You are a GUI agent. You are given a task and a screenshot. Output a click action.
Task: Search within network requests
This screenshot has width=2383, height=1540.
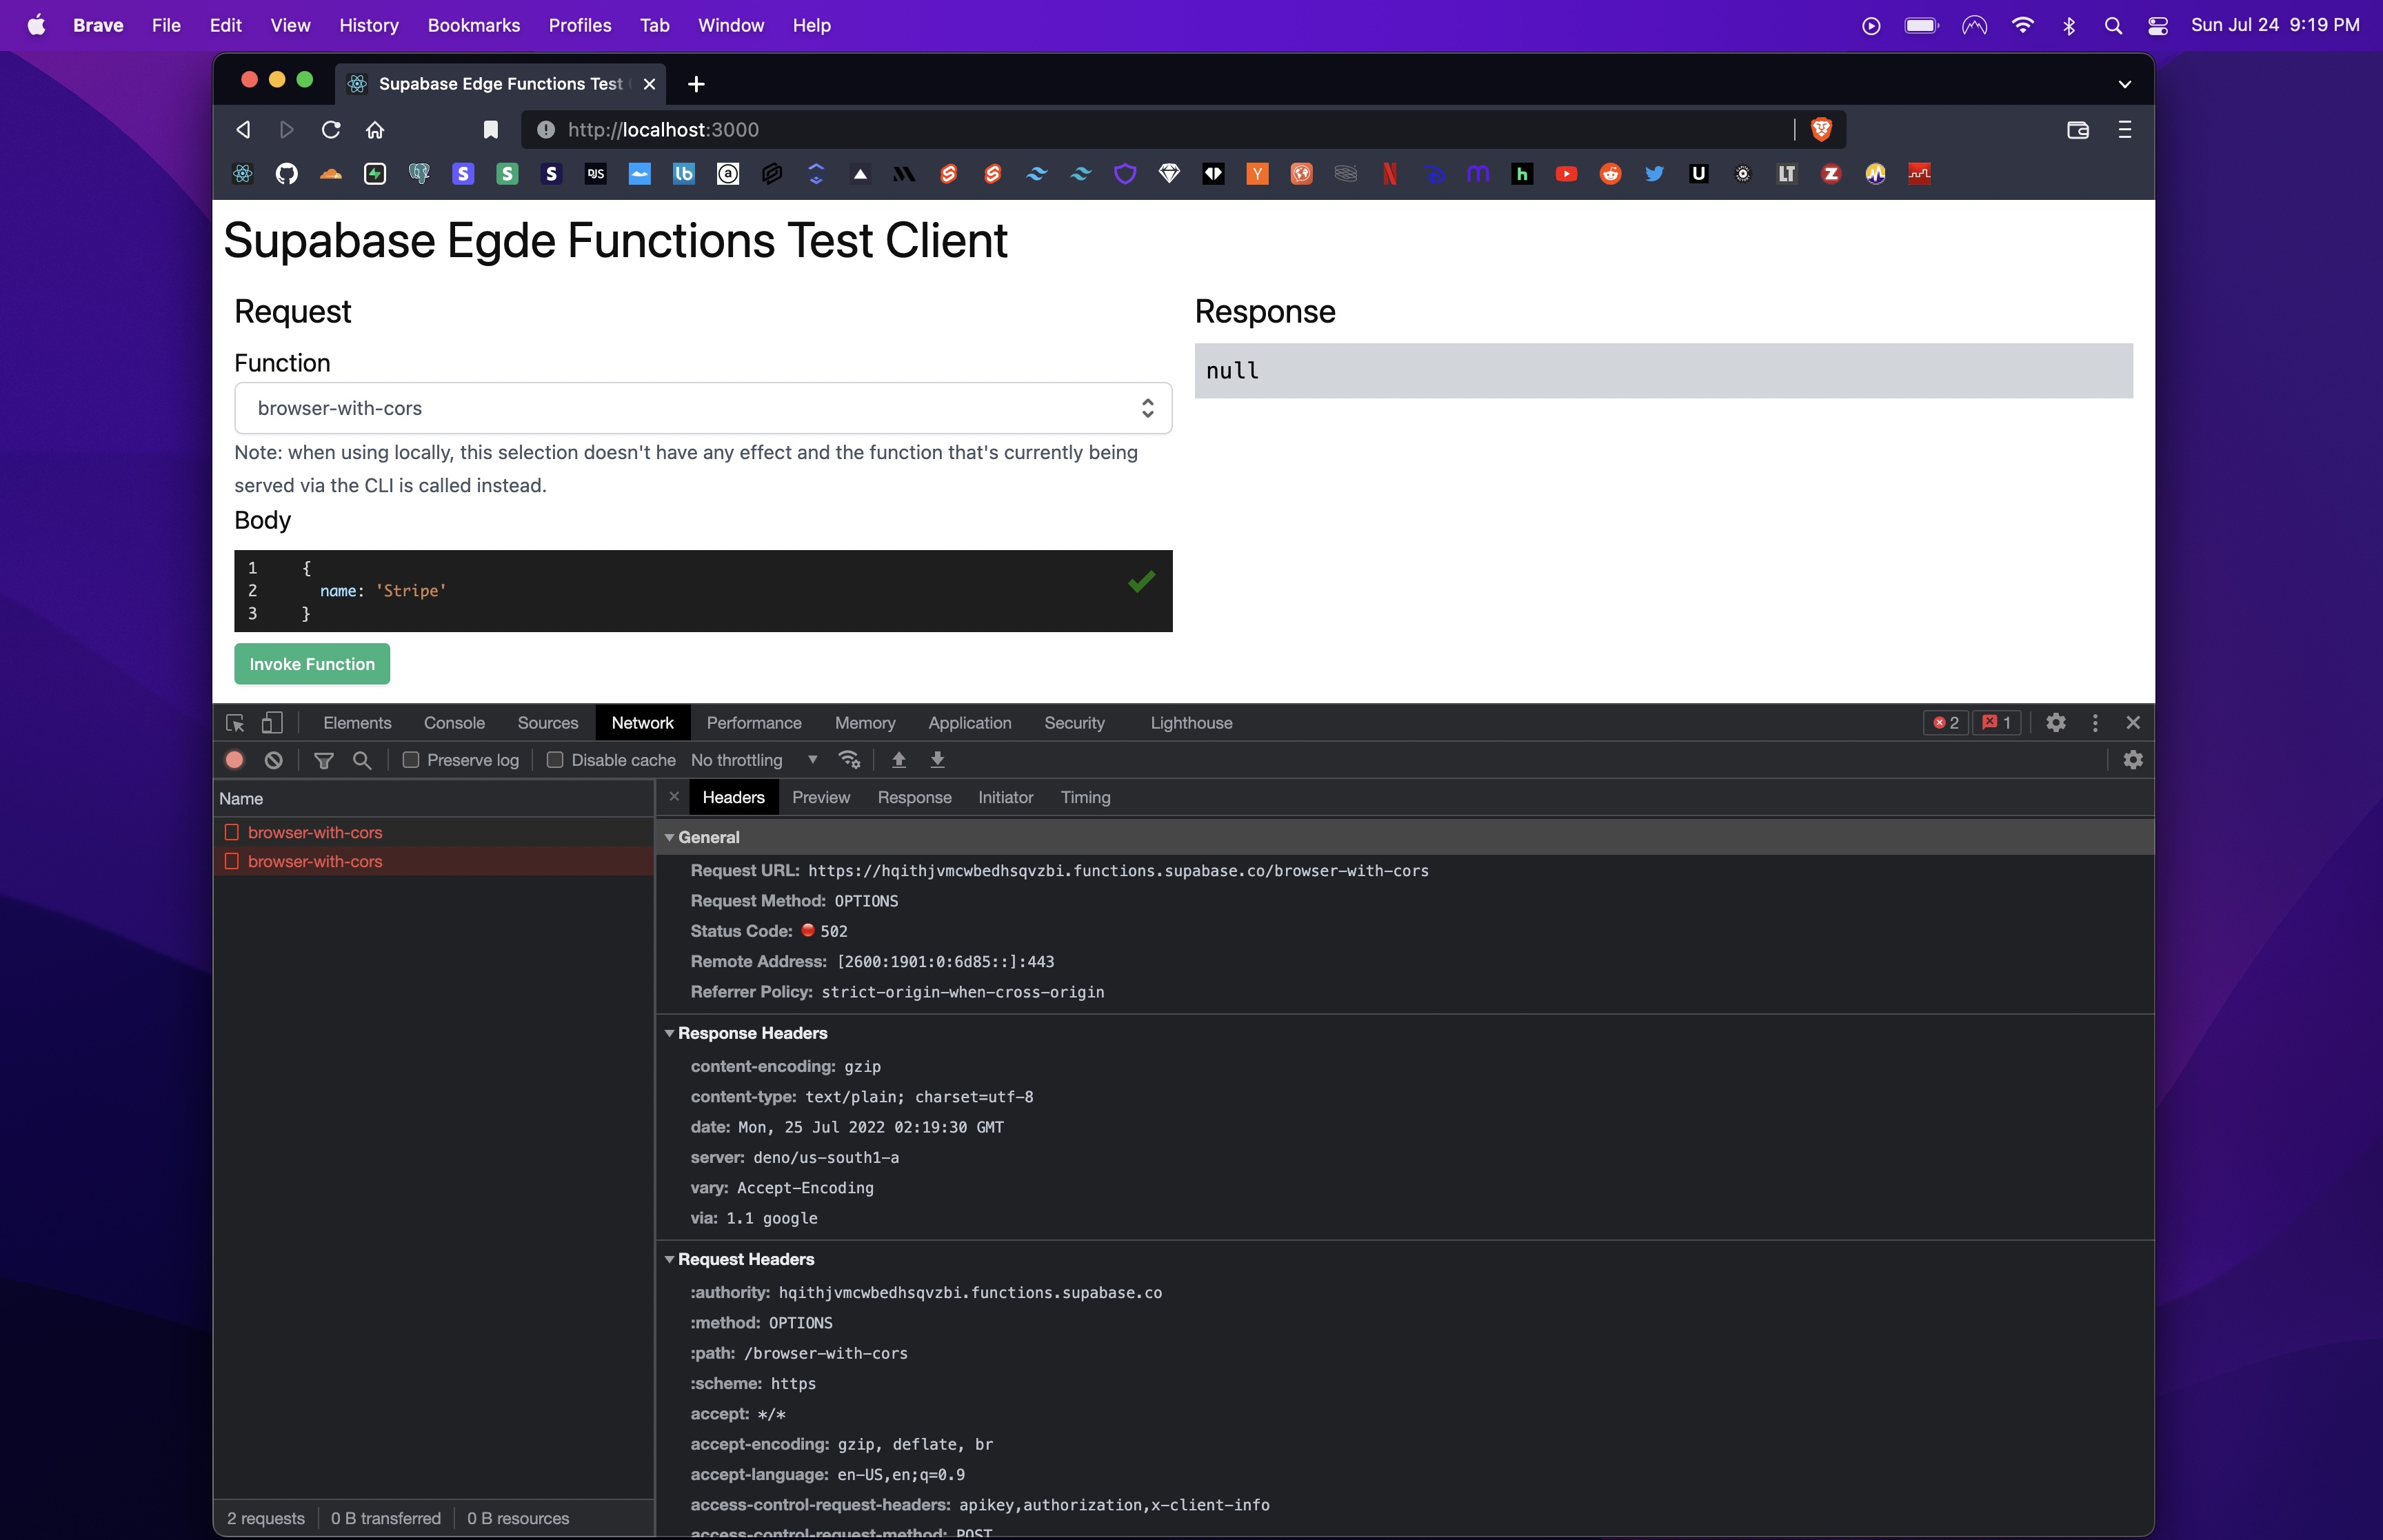pyautogui.click(x=362, y=760)
